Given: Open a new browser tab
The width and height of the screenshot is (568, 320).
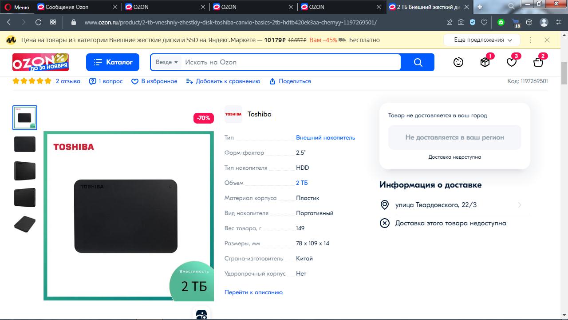Looking at the screenshot, I should 480,7.
